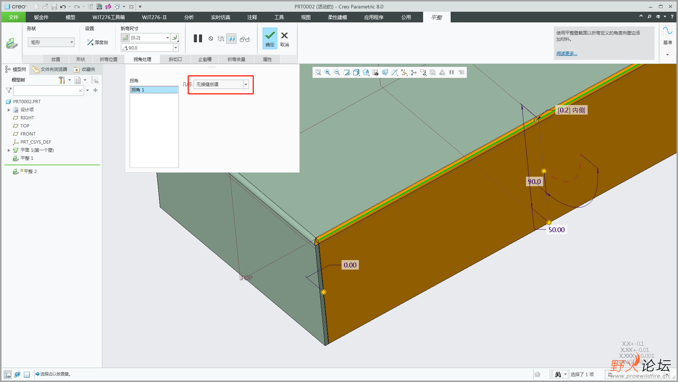Click the Repaint icon in the graphics toolbar
This screenshot has width=678, height=382.
(347, 72)
